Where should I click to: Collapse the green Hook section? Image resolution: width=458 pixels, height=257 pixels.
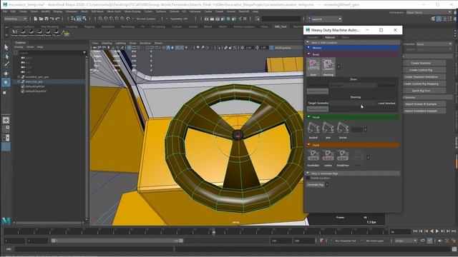click(x=308, y=117)
